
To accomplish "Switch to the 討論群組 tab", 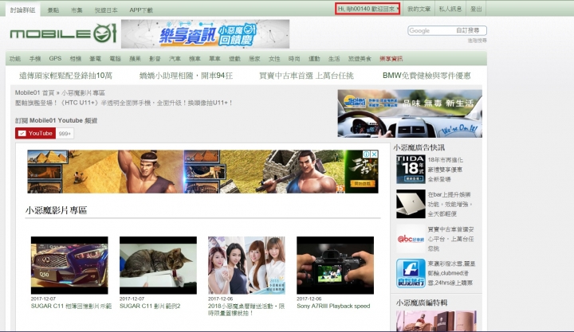I will tap(22, 10).
